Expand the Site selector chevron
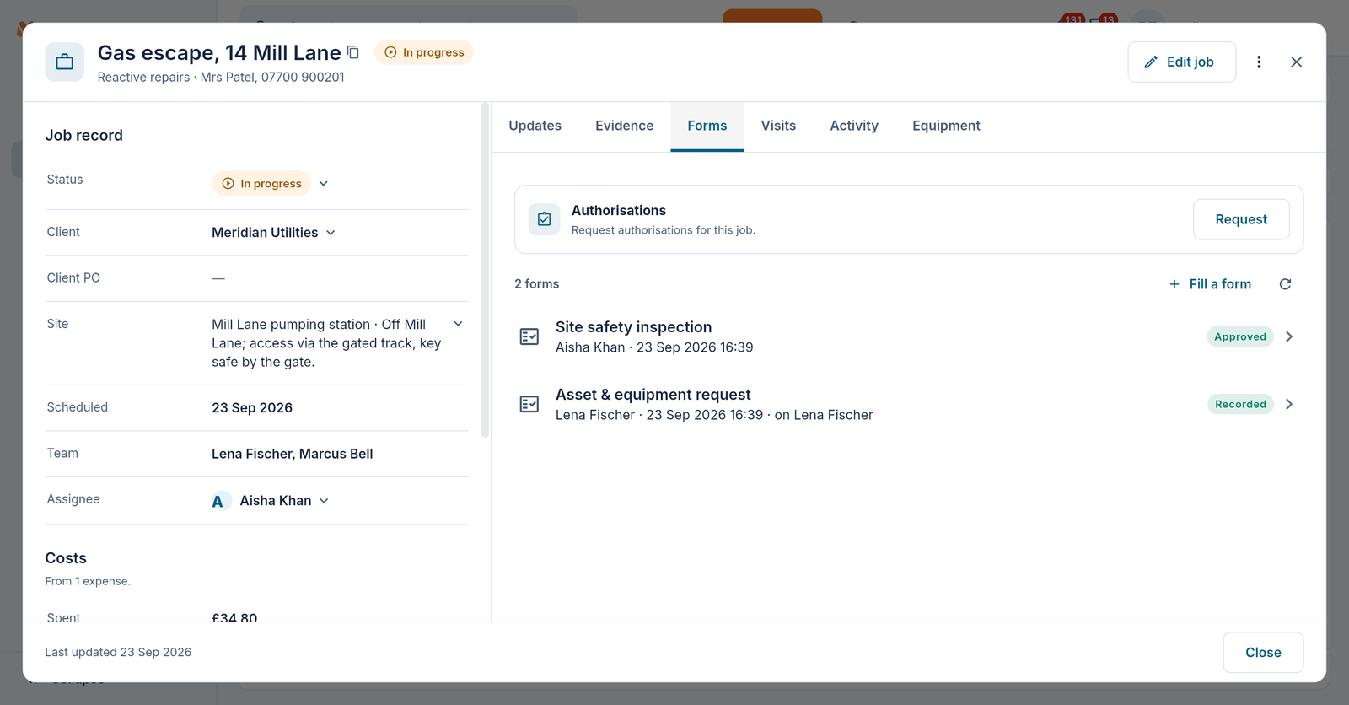1349x705 pixels. pyautogui.click(x=458, y=324)
